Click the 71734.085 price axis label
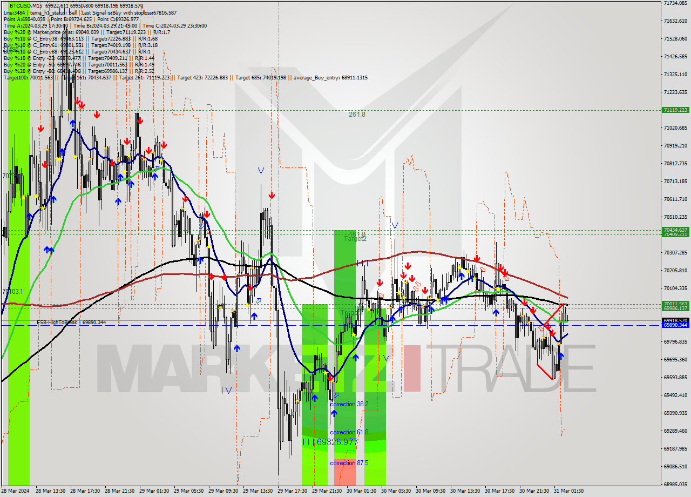Viewport: 691px width, 497px height. tap(675, 3)
